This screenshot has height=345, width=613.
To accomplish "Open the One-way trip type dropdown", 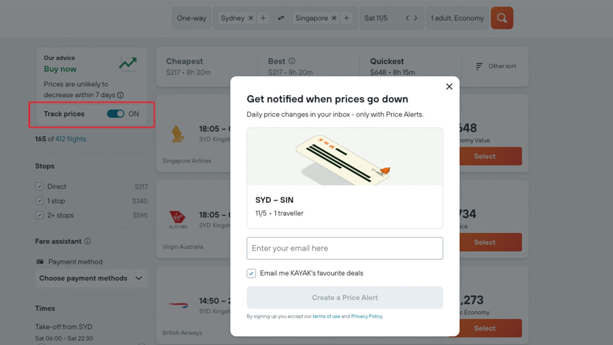I will (x=191, y=18).
